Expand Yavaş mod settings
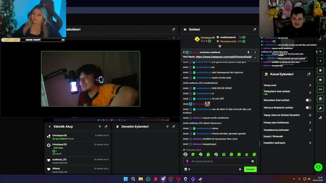326x183 pixels. [x=310, y=85]
